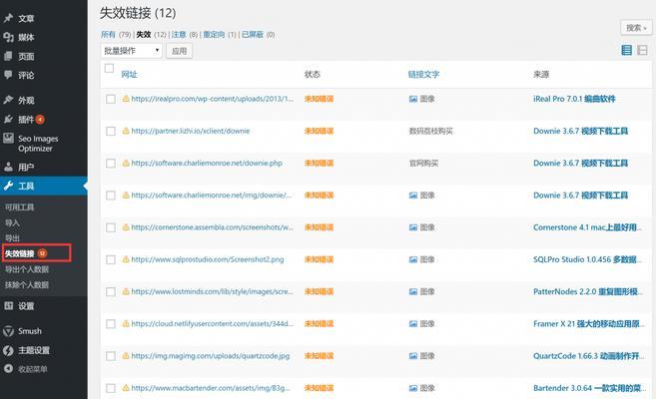Click warning icon beside img.magimg.com link
Image resolution: width=656 pixels, height=399 pixels.
point(126,356)
